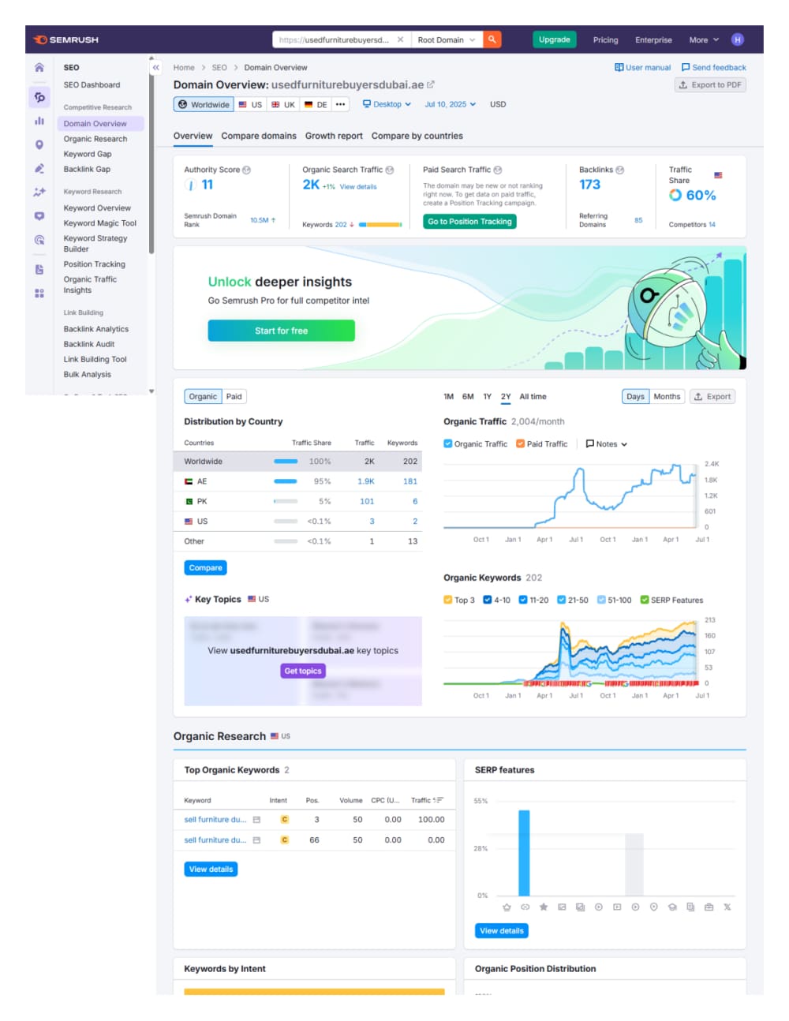Image resolution: width=789 pixels, height=1021 pixels.
Task: Clear the domain search field with X
Action: pyautogui.click(x=400, y=39)
